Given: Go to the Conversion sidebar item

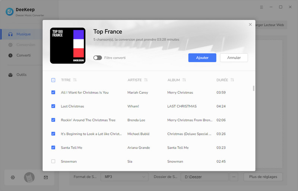Looking at the screenshot, I should 22,45.
